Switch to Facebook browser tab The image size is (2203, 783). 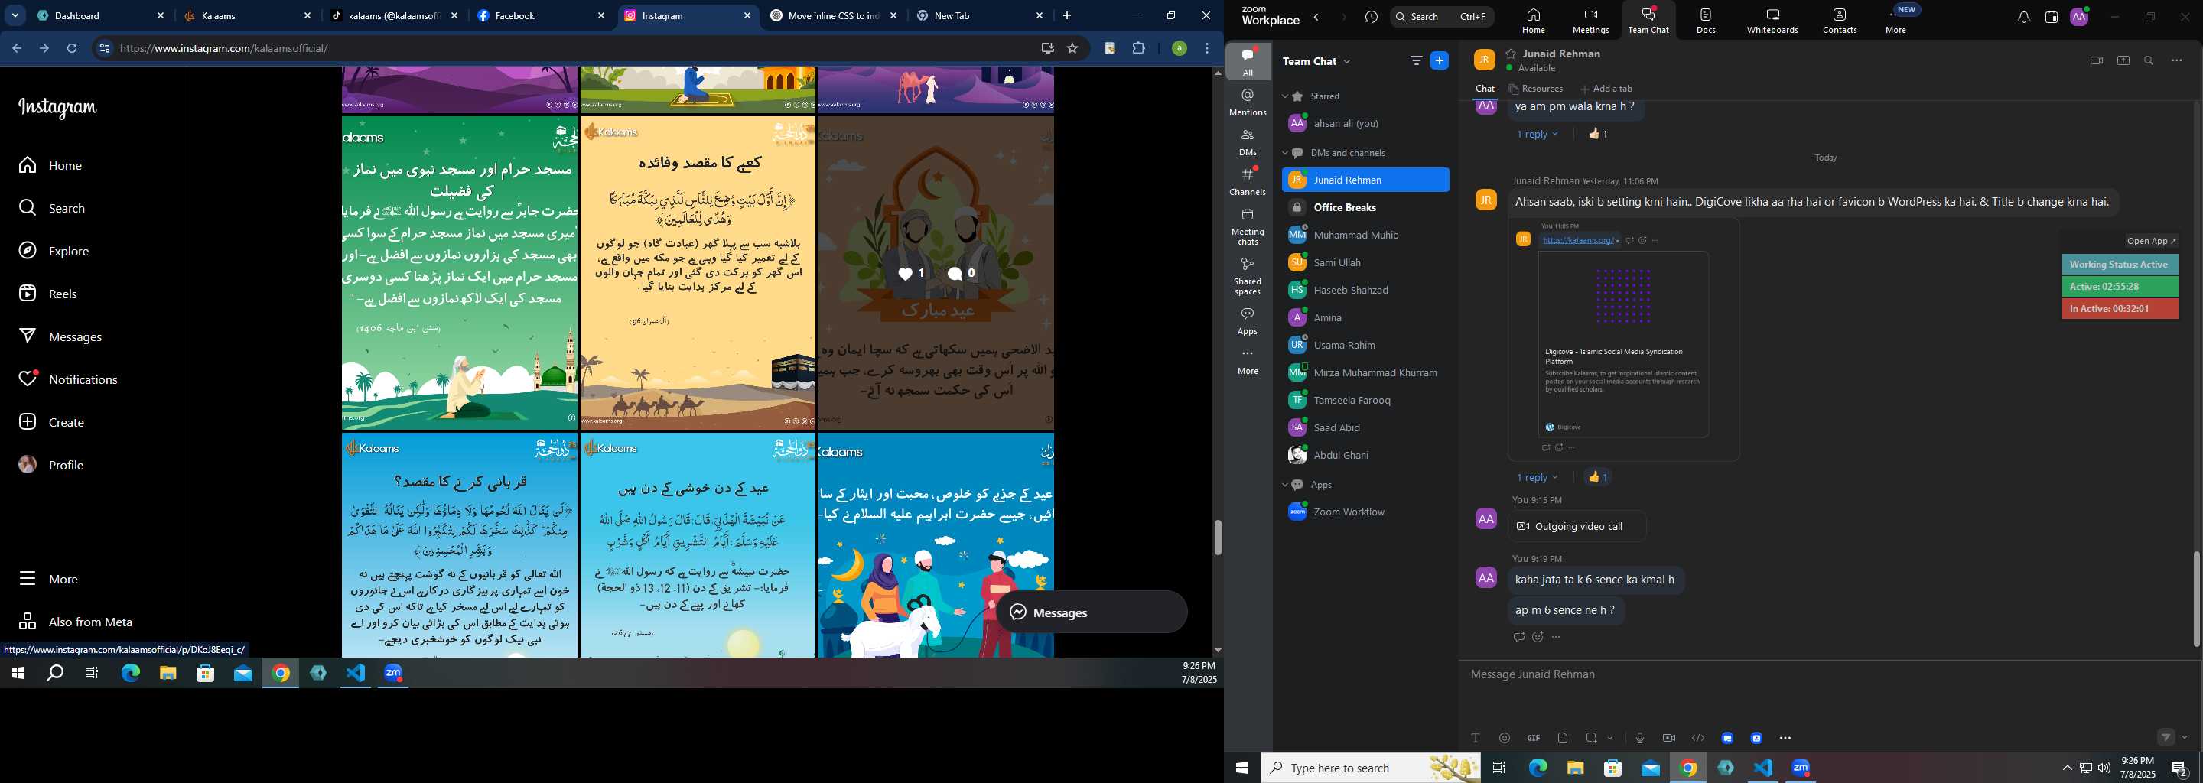541,15
